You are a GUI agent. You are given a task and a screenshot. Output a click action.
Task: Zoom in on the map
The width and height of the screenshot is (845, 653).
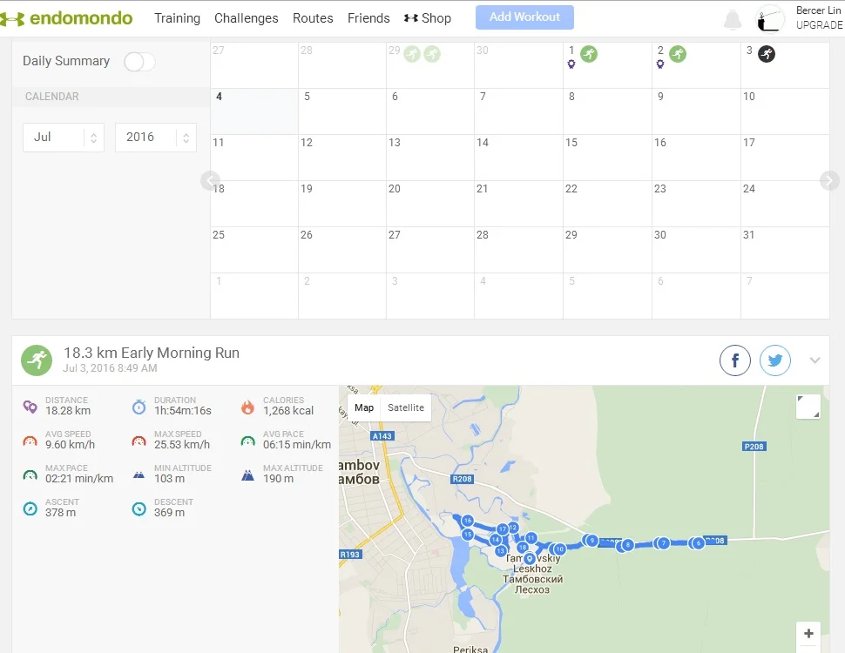(808, 634)
